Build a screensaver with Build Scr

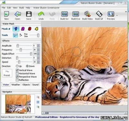click(64, 16)
